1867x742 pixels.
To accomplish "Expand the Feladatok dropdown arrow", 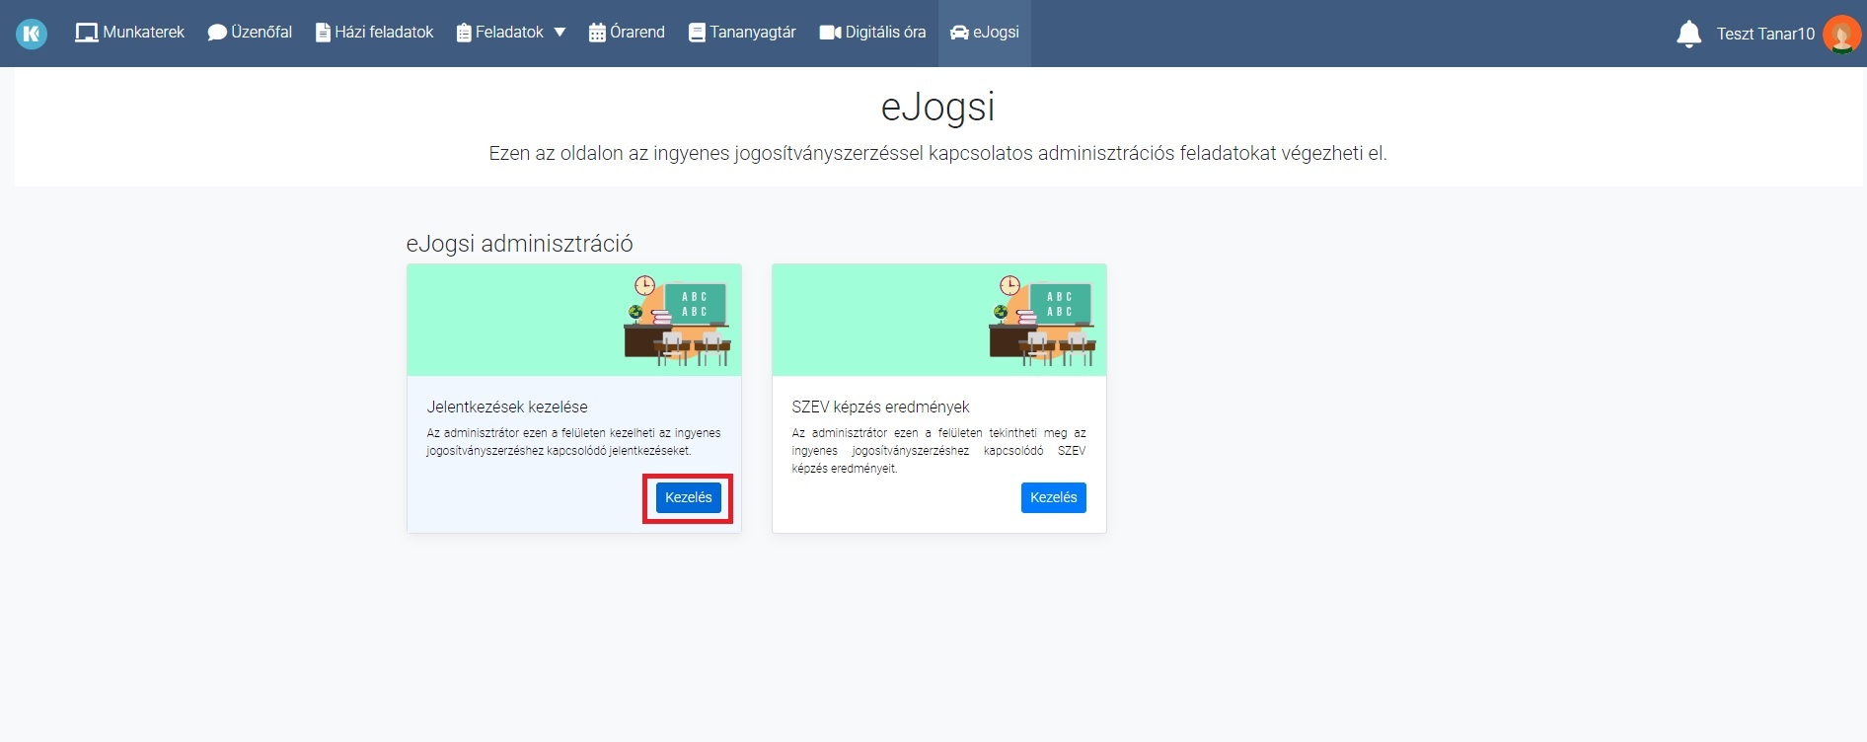I will (560, 33).
